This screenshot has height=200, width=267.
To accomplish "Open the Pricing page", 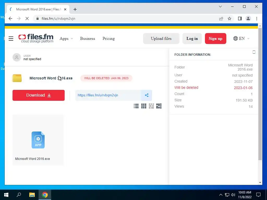I will coord(109,39).
